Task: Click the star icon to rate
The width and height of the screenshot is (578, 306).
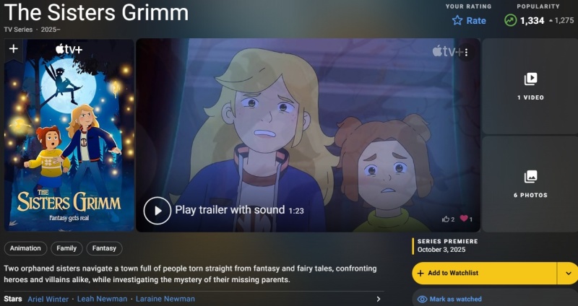Action: click(457, 20)
